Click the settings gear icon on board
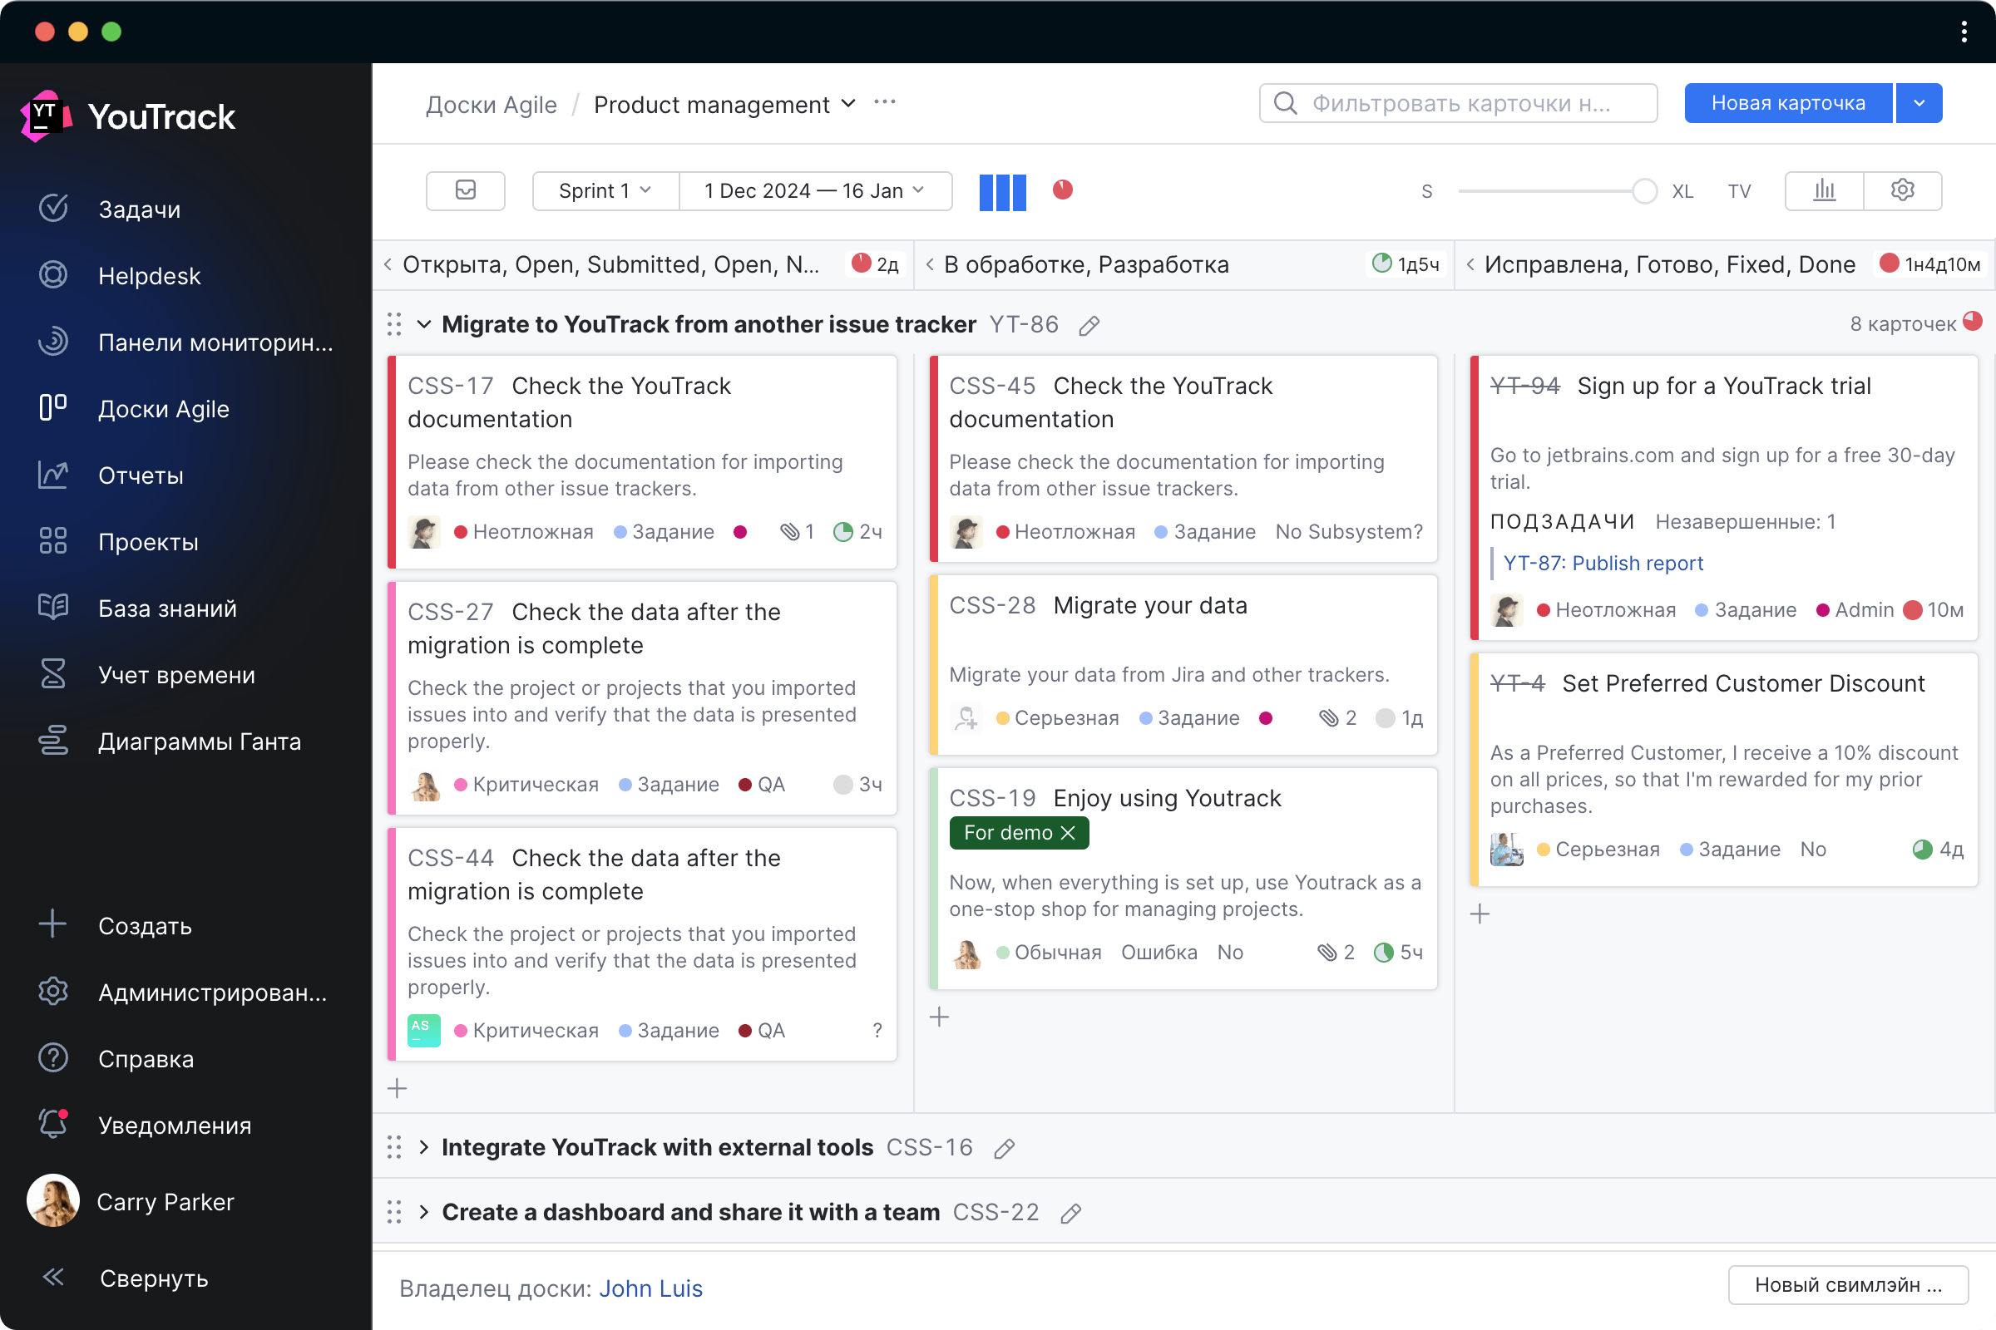 1903,190
